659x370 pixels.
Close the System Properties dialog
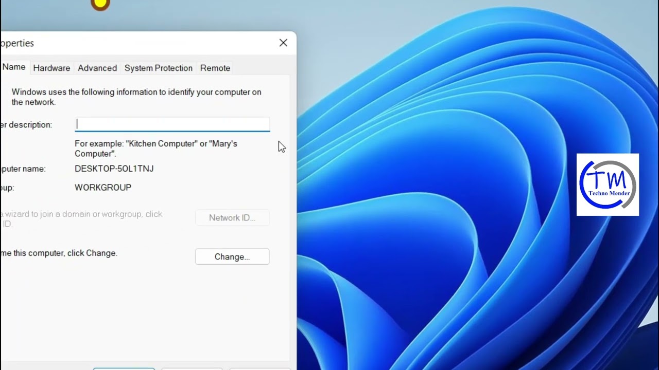(x=283, y=43)
